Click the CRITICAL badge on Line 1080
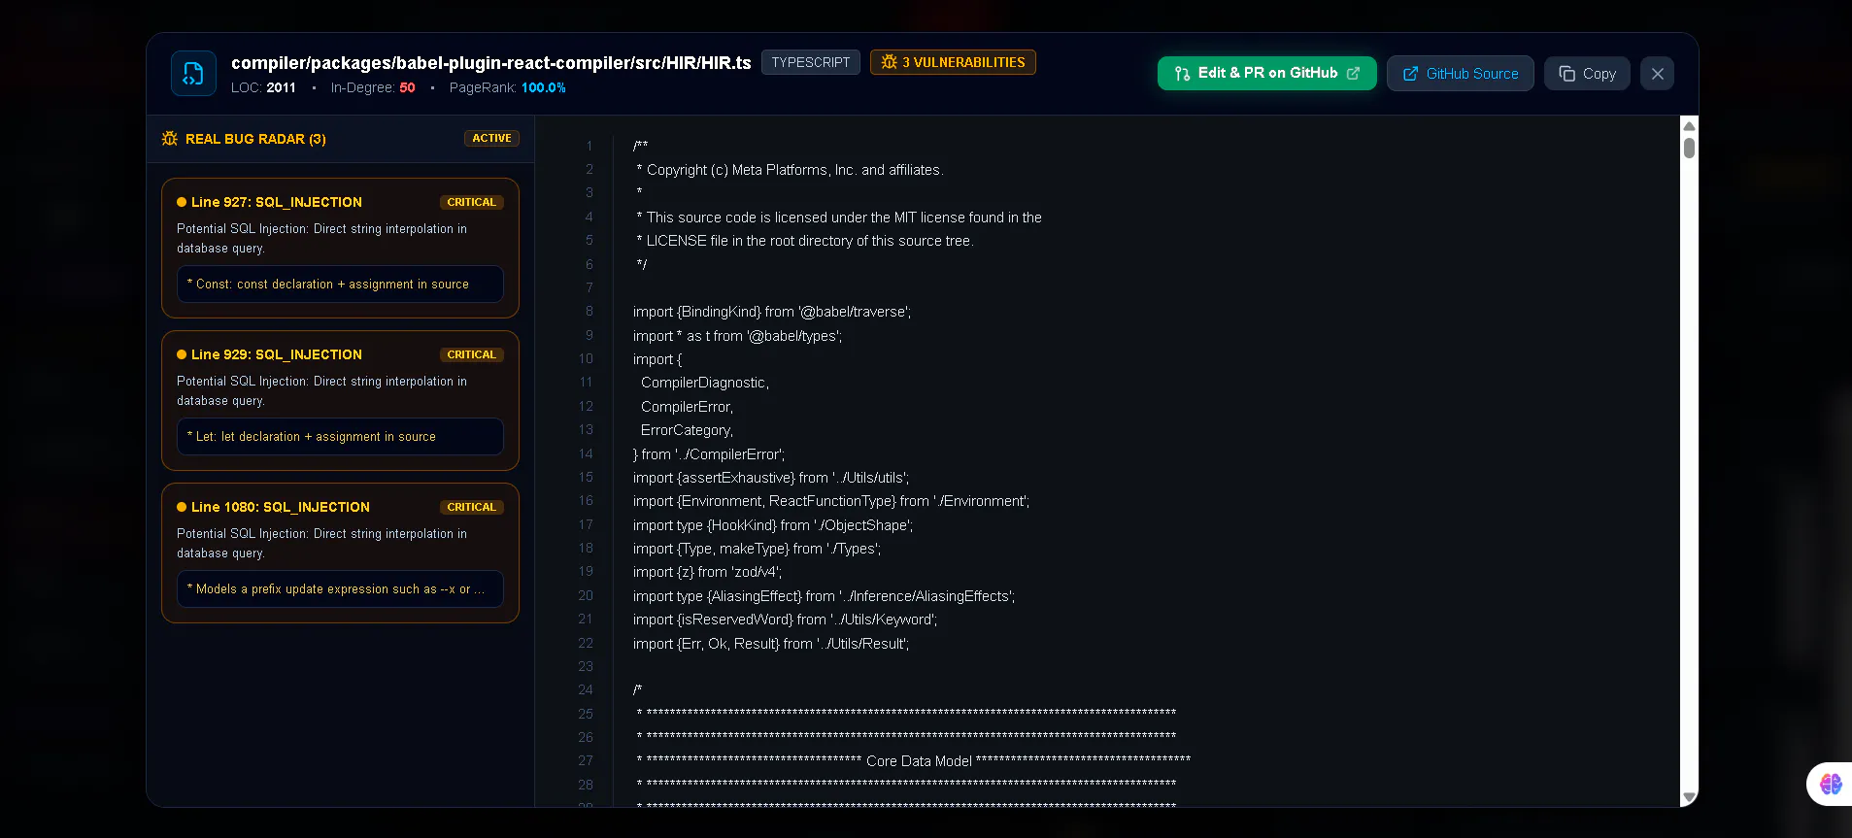1852x838 pixels. [471, 507]
